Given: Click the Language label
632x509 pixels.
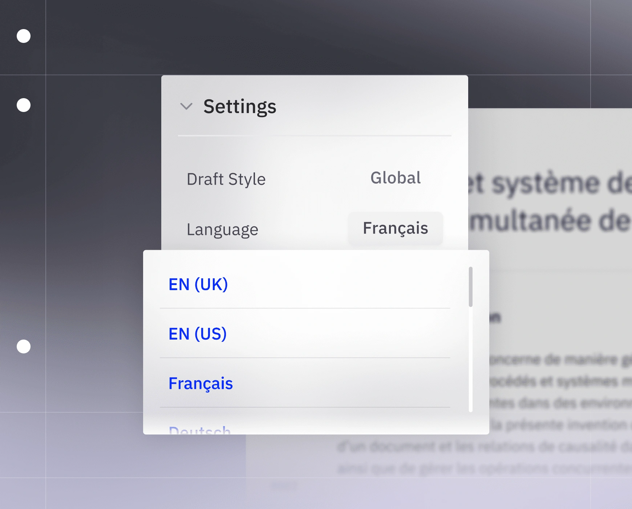Looking at the screenshot, I should 222,230.
